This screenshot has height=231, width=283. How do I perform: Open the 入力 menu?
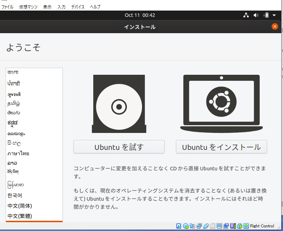click(61, 7)
